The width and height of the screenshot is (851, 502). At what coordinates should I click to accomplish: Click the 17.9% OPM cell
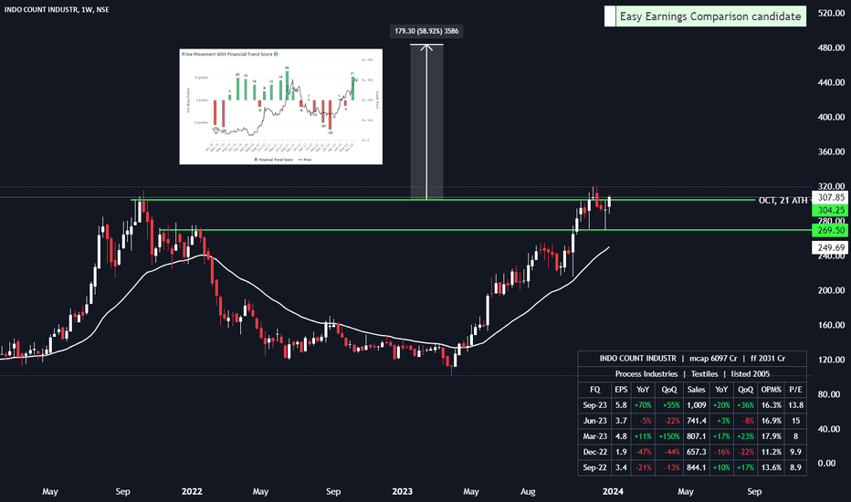(x=772, y=436)
